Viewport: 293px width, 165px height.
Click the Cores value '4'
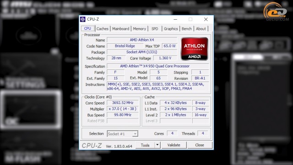(172, 133)
